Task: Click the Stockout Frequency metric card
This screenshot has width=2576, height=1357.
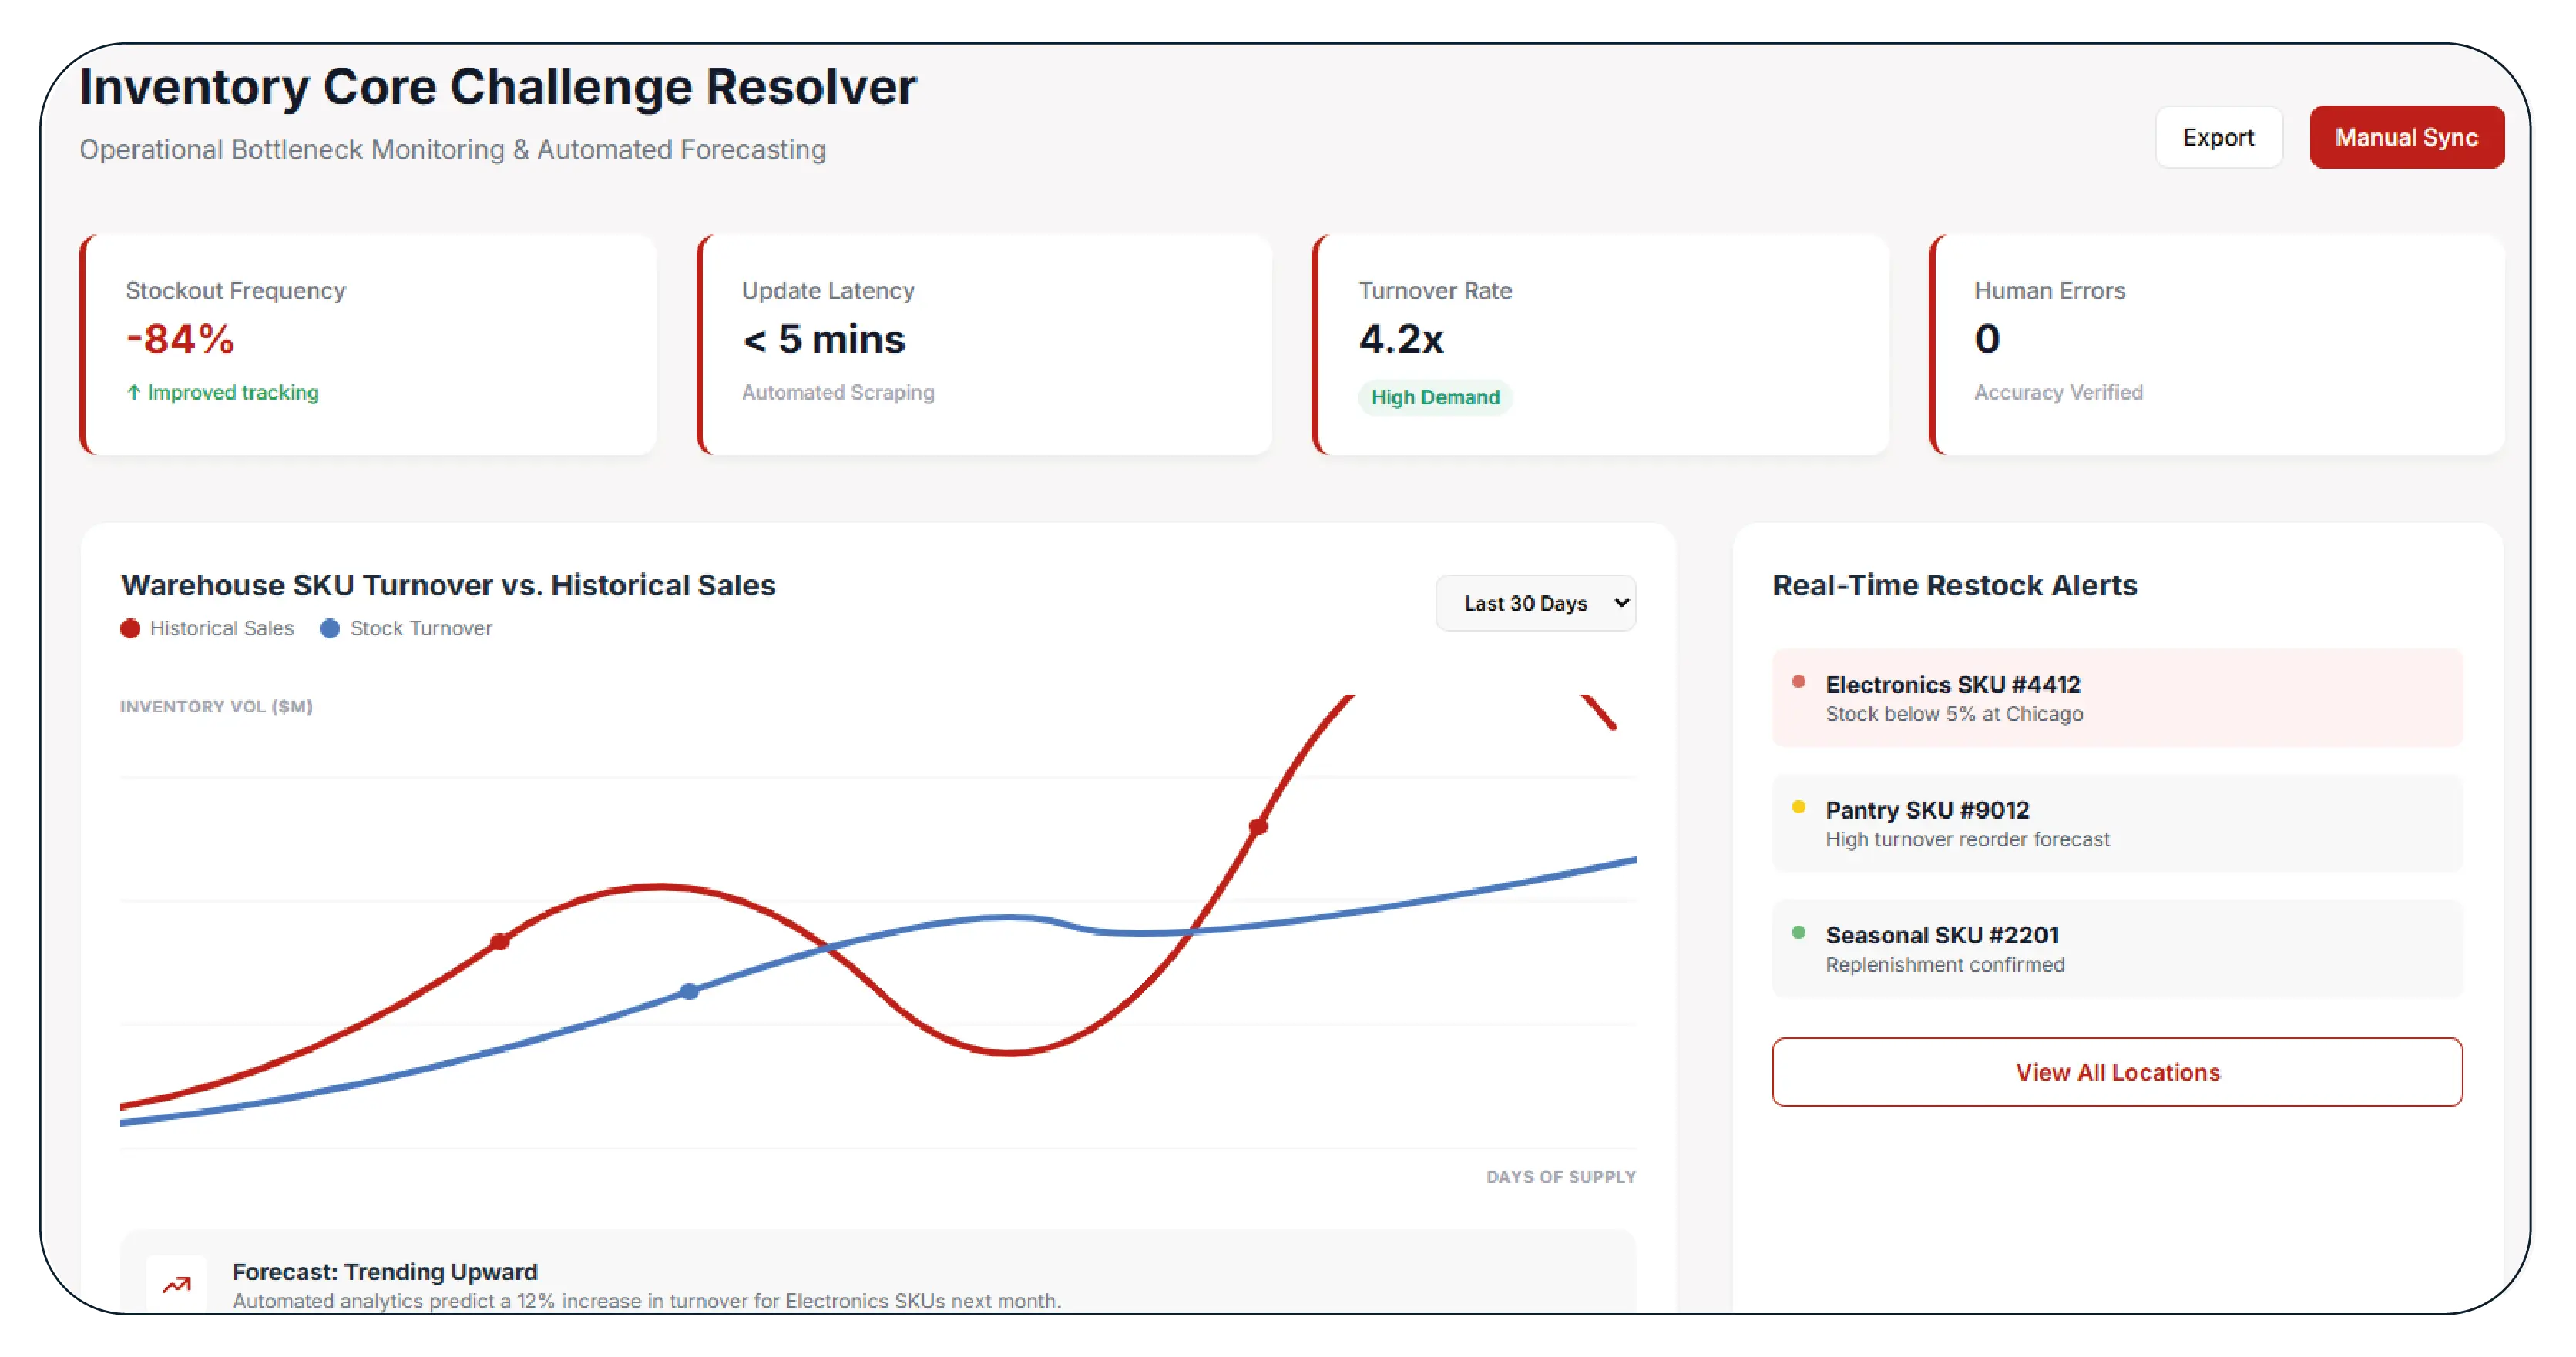Action: (368, 345)
